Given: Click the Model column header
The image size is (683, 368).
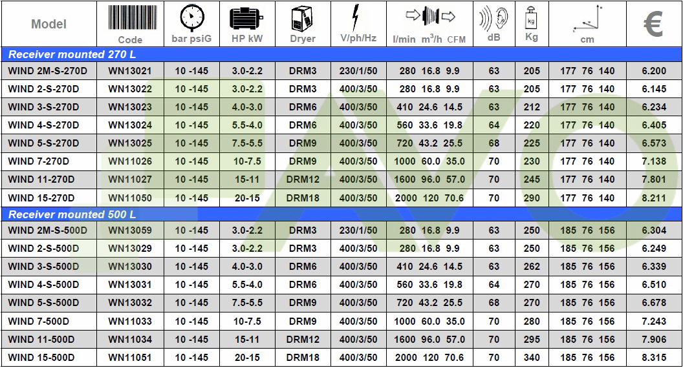Looking at the screenshot, I should point(49,25).
